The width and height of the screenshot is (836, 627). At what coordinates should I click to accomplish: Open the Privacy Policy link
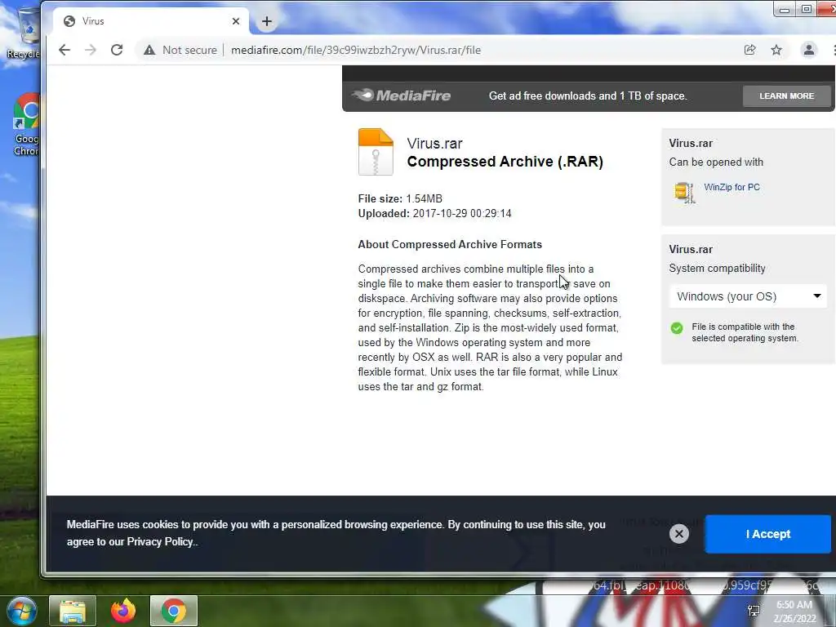click(x=160, y=542)
